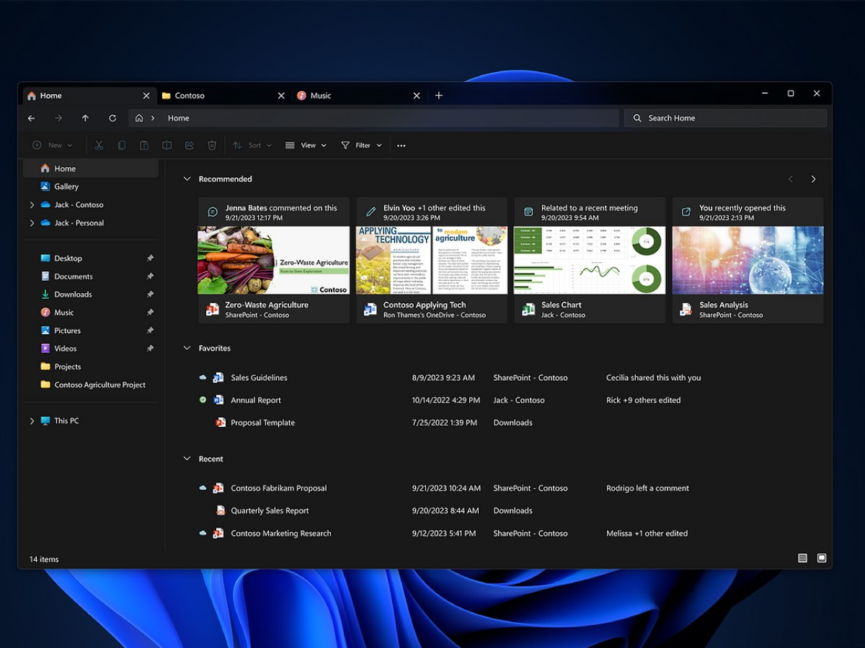This screenshot has width=865, height=648.
Task: Open the Zero-Waste Agriculture thumbnail card
Action: [x=274, y=260]
